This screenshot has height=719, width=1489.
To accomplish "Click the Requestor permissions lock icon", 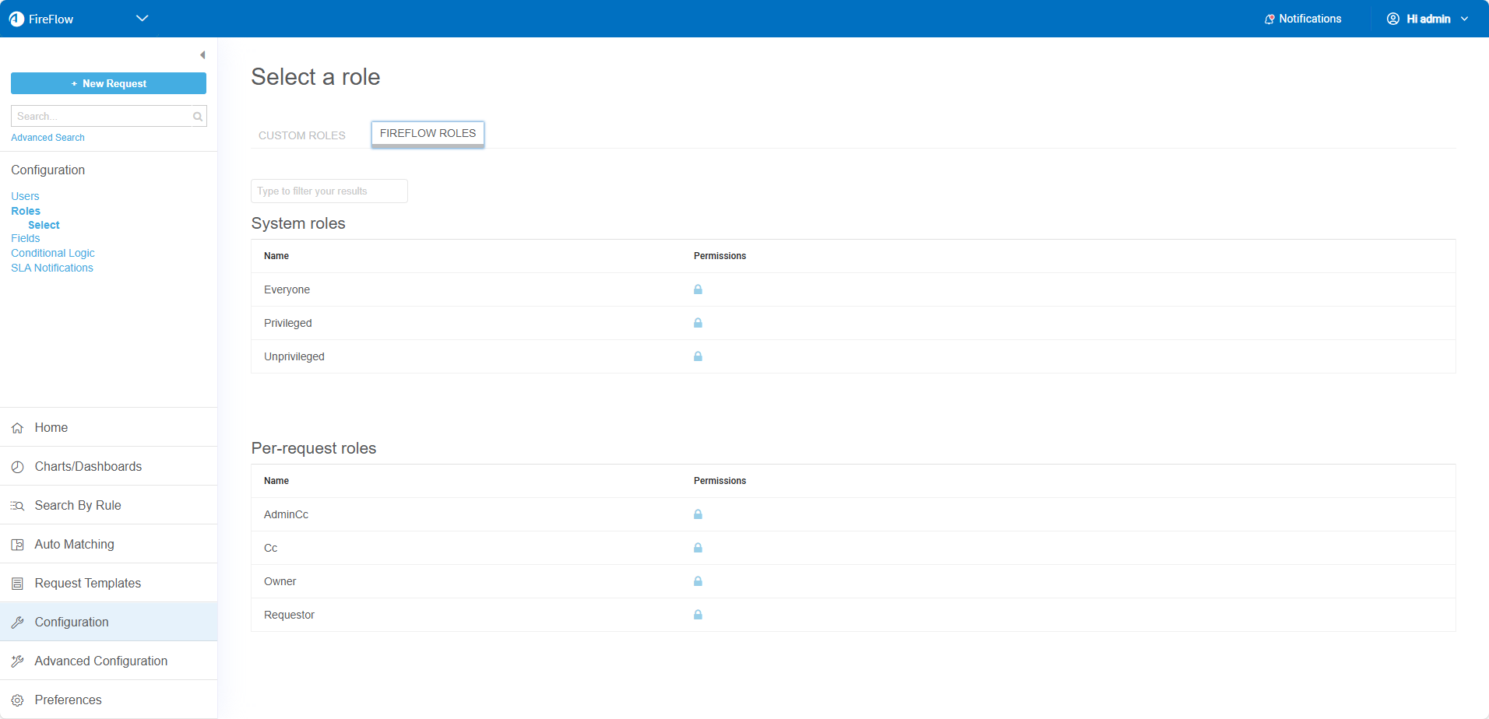I will [x=698, y=615].
